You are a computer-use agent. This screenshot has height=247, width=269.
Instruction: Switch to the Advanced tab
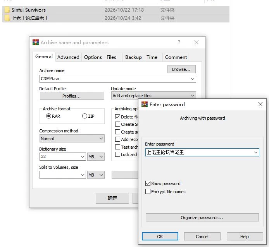coord(68,57)
